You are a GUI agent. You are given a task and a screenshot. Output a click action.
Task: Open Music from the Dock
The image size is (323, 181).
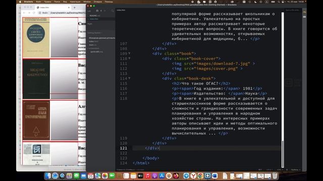tap(147, 175)
